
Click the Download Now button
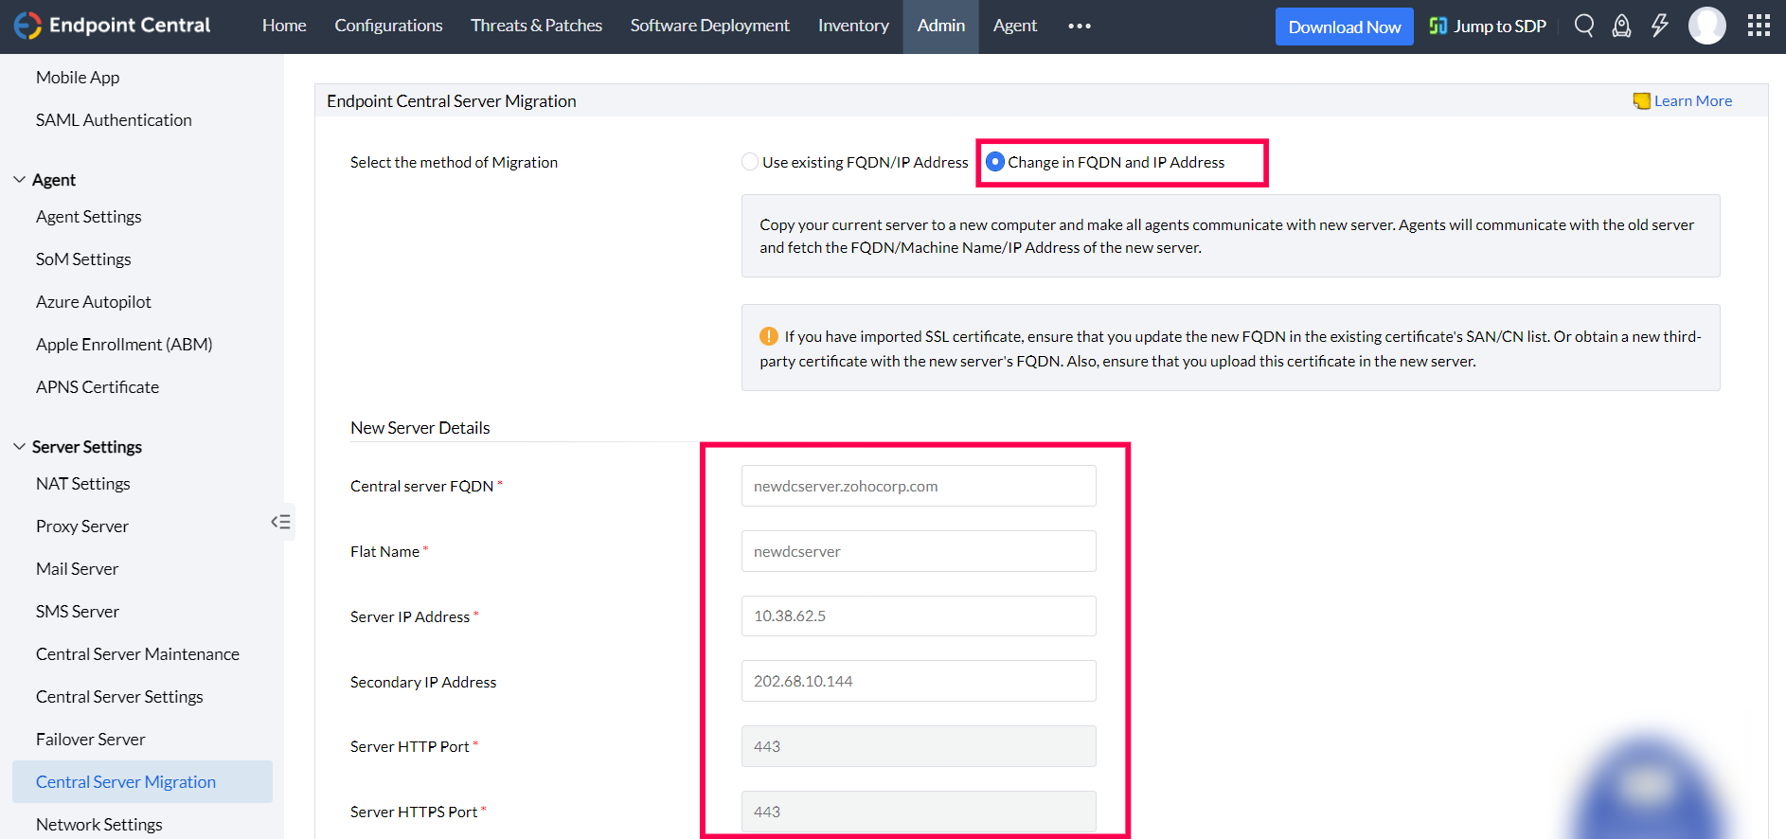click(1344, 27)
